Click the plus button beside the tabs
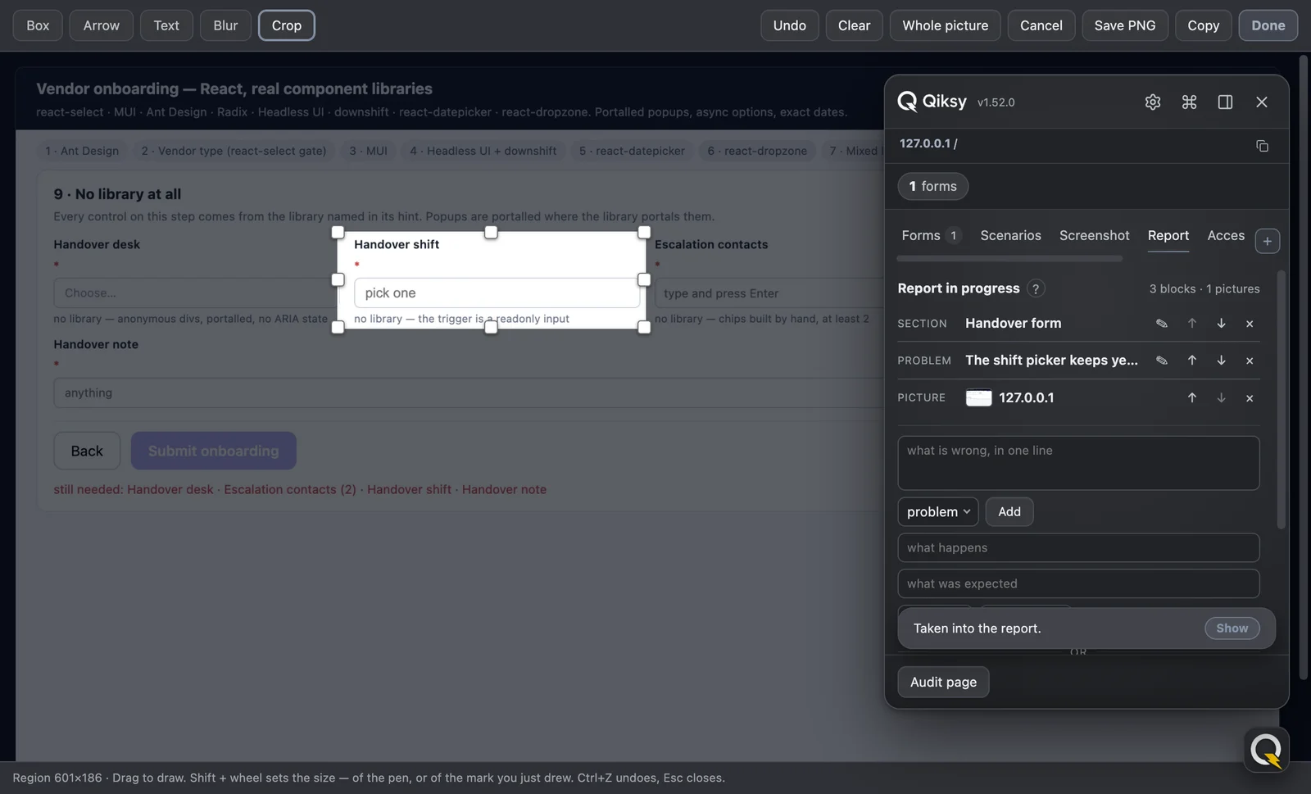The height and width of the screenshot is (794, 1311). pos(1268,241)
